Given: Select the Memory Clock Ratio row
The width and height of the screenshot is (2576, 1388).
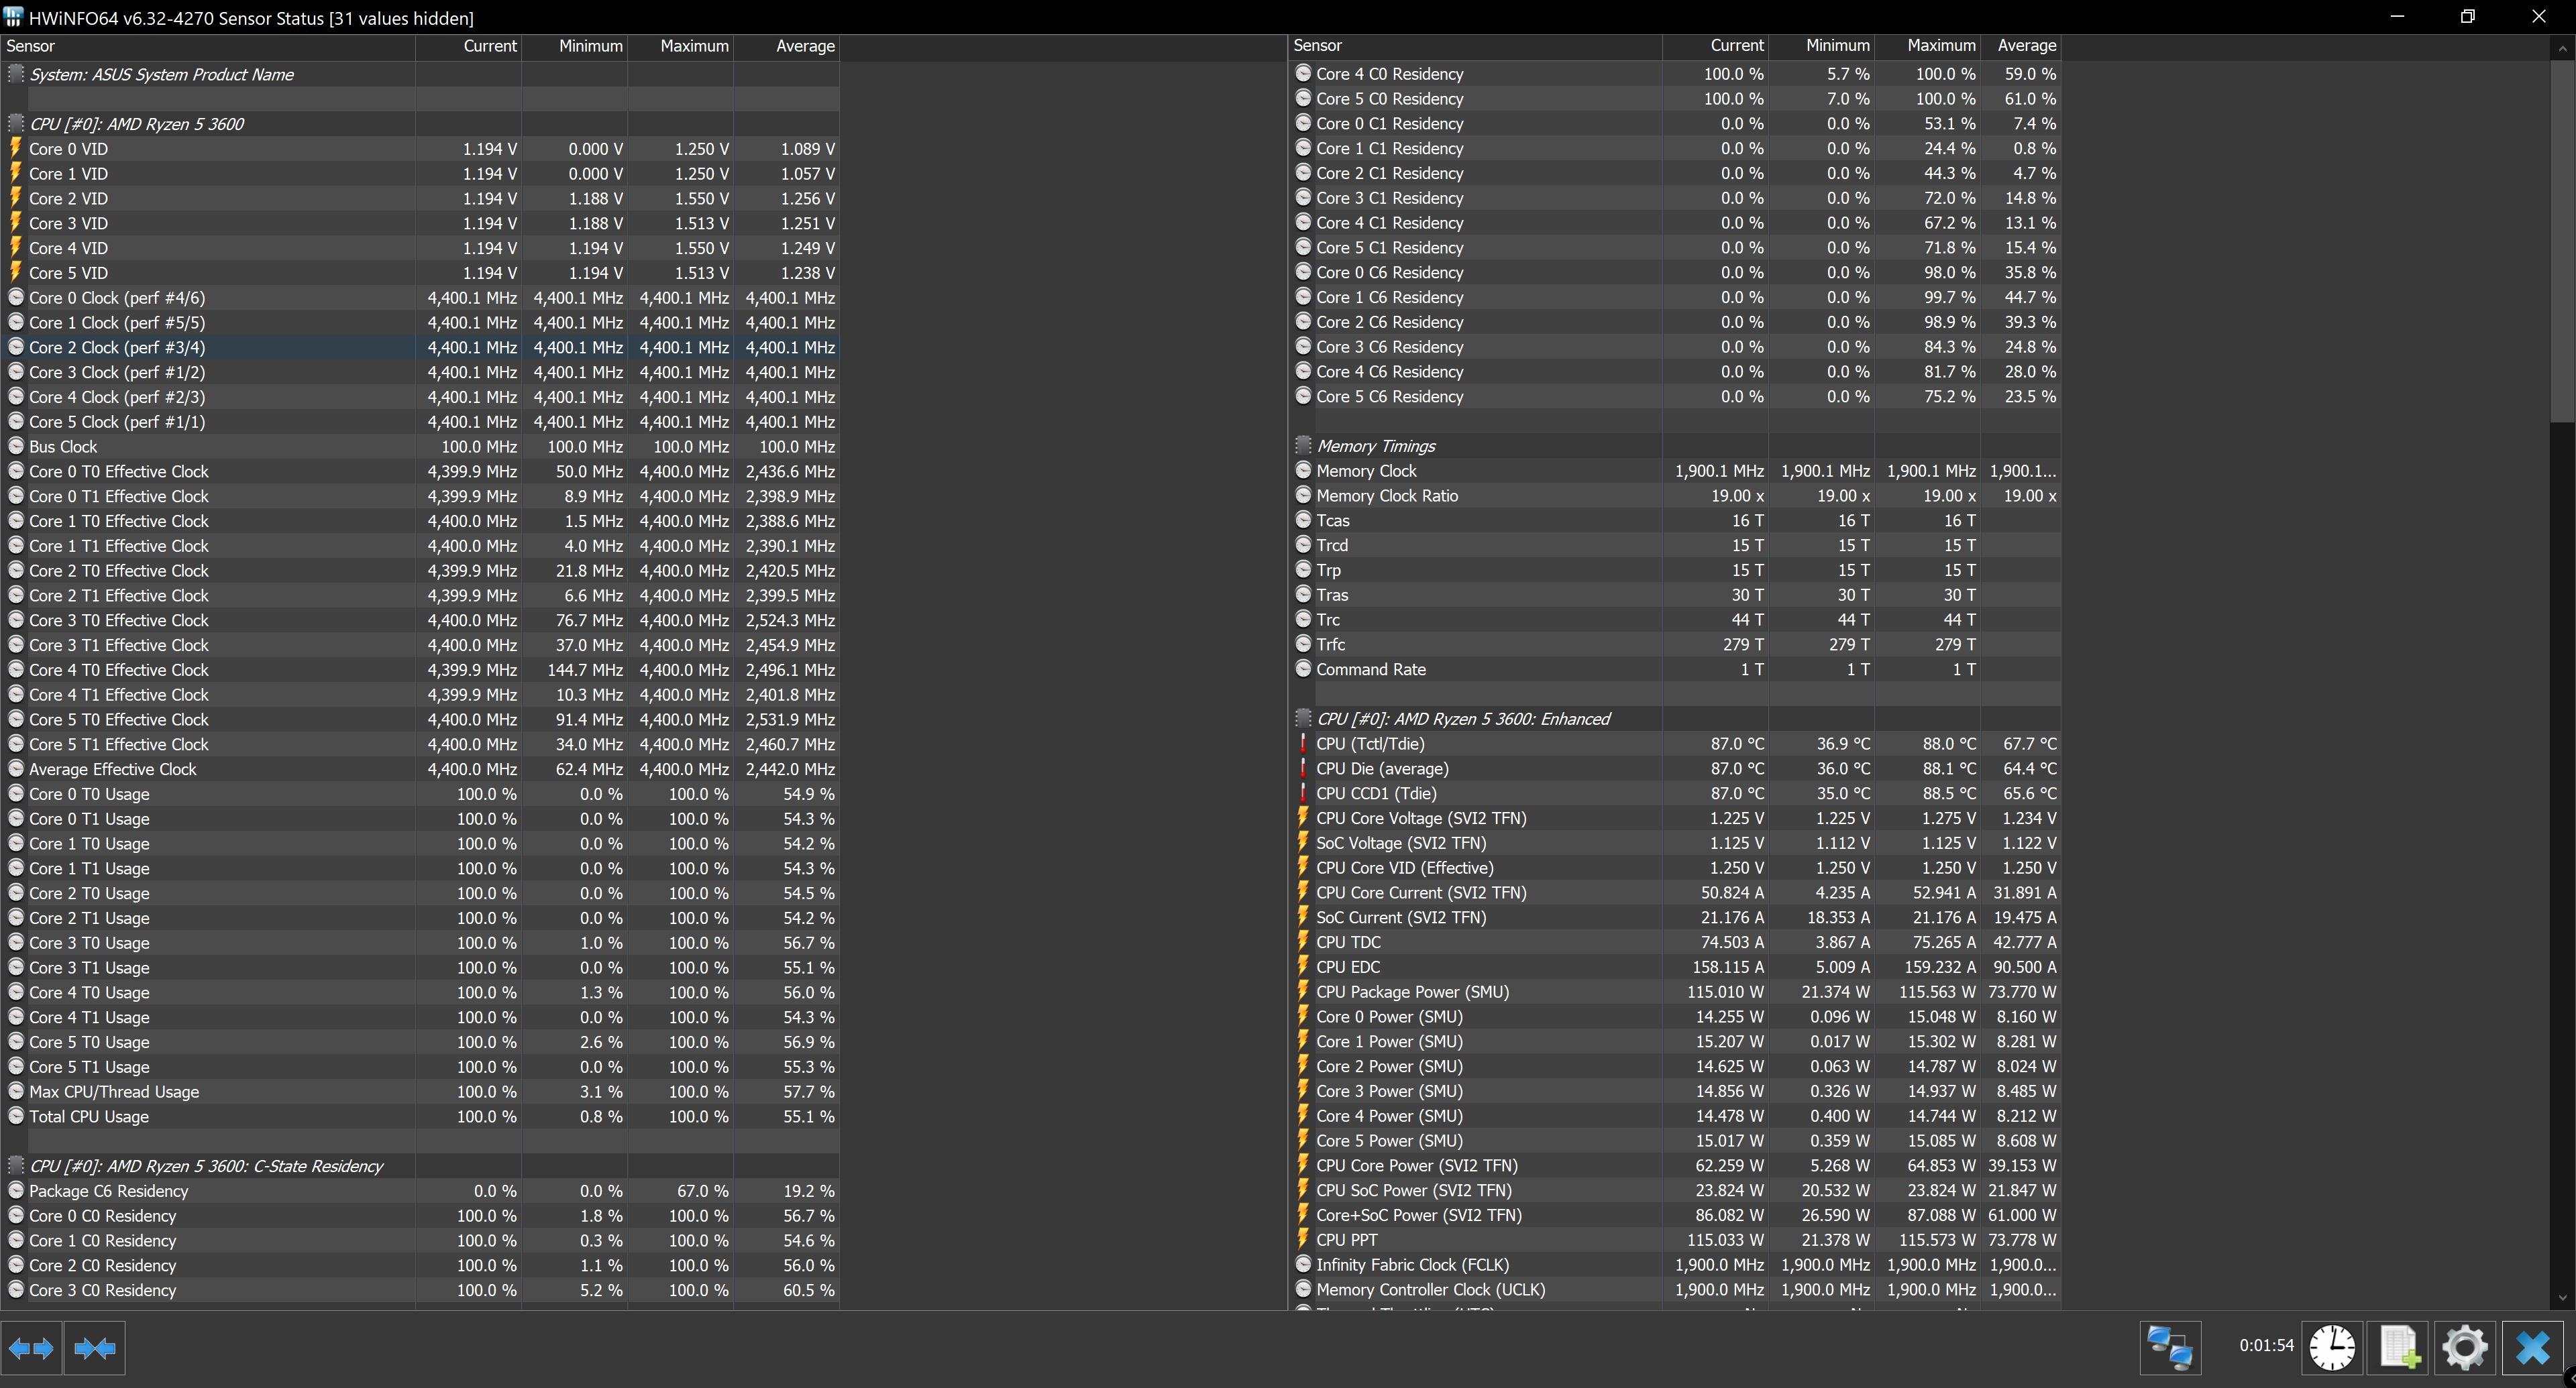Looking at the screenshot, I should pyautogui.click(x=1675, y=496).
